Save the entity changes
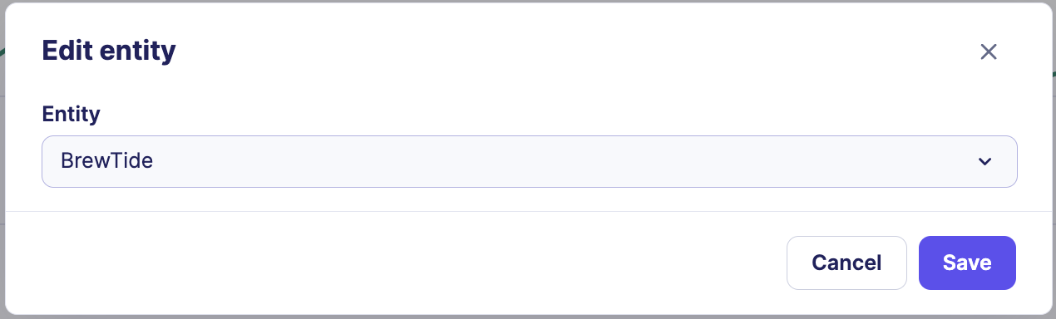1056x319 pixels. pos(967,263)
